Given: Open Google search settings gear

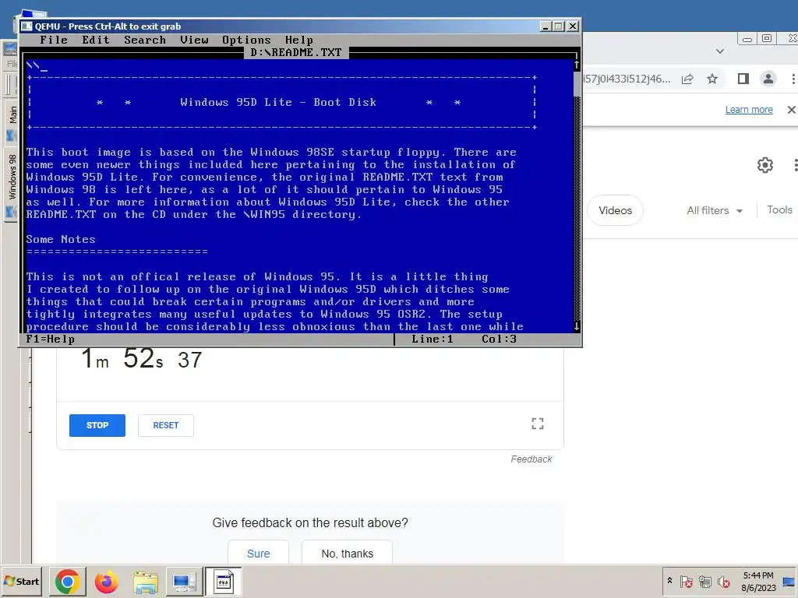Looking at the screenshot, I should (x=765, y=165).
